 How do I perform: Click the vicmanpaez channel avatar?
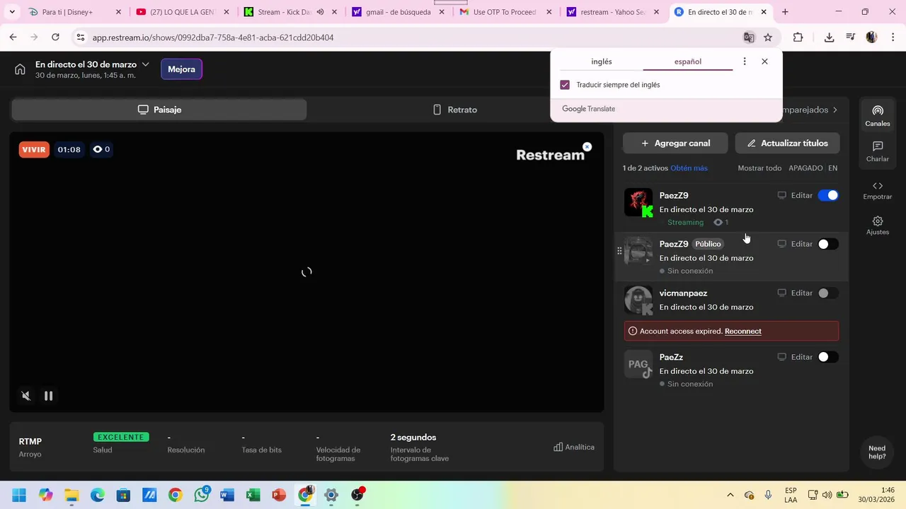pyautogui.click(x=638, y=300)
